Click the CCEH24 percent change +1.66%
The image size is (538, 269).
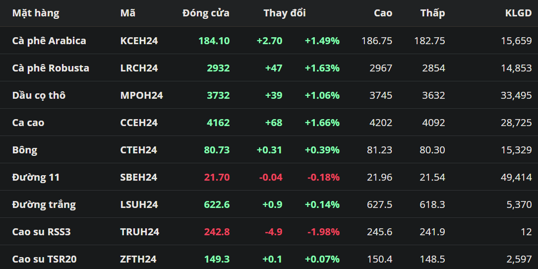point(322,123)
